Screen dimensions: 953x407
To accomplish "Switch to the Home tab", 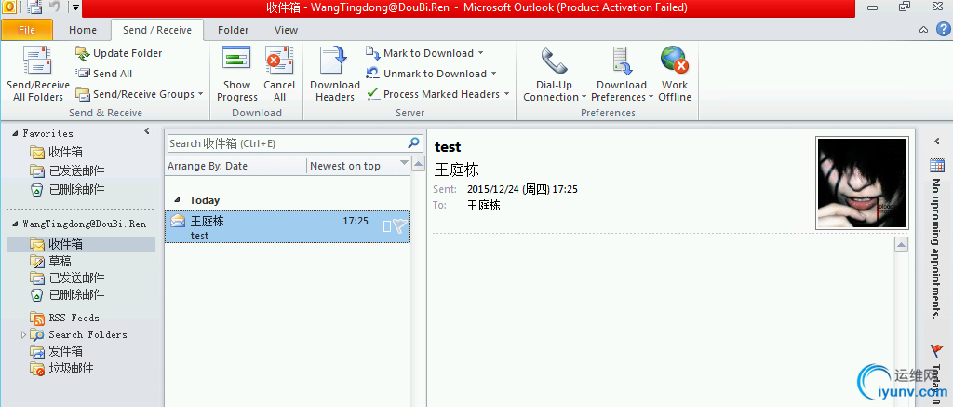I will coord(83,30).
